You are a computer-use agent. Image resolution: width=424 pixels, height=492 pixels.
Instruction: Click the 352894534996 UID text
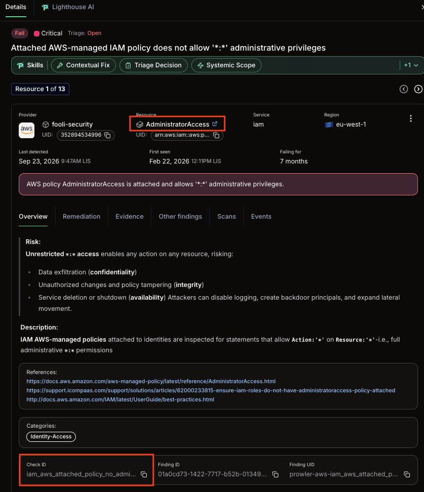click(x=81, y=135)
